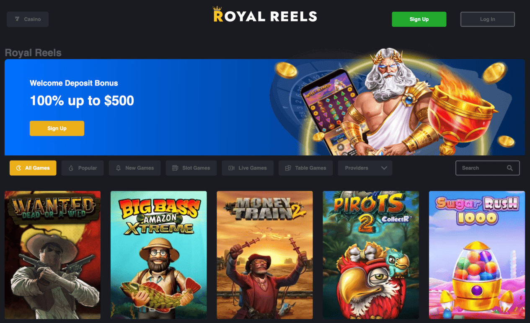The width and height of the screenshot is (530, 323).
Task: Open the Wanted Dead or a Wild game
Action: [x=52, y=255]
